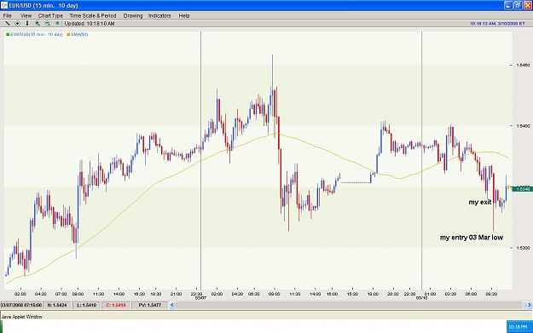The image size is (533, 333).
Task: Zoom out using the magnifier minus icon
Action: 47,24
